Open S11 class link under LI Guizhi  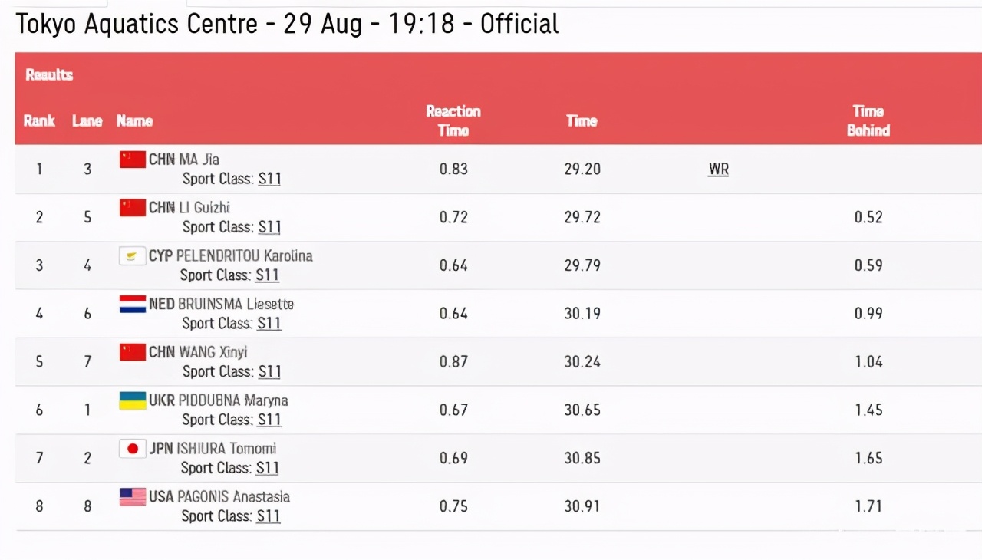pyautogui.click(x=269, y=227)
